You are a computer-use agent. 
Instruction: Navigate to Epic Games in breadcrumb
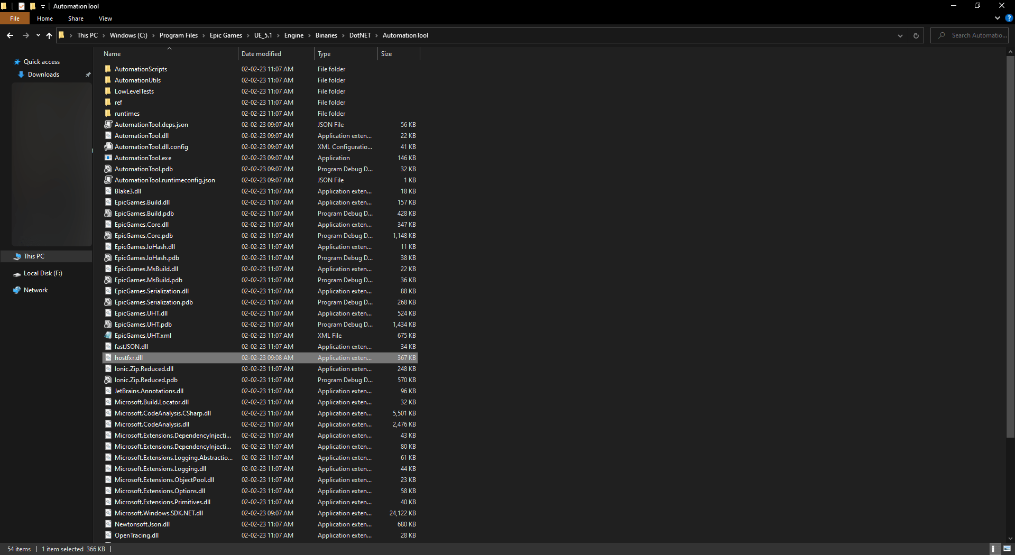[226, 35]
